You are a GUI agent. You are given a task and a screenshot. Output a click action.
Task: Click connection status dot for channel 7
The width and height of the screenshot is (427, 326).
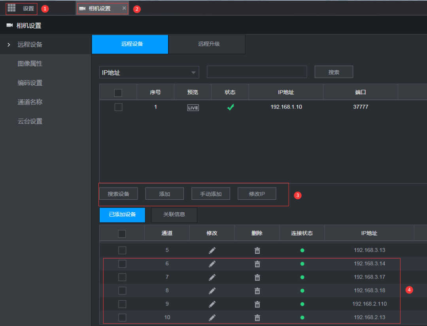(302, 277)
